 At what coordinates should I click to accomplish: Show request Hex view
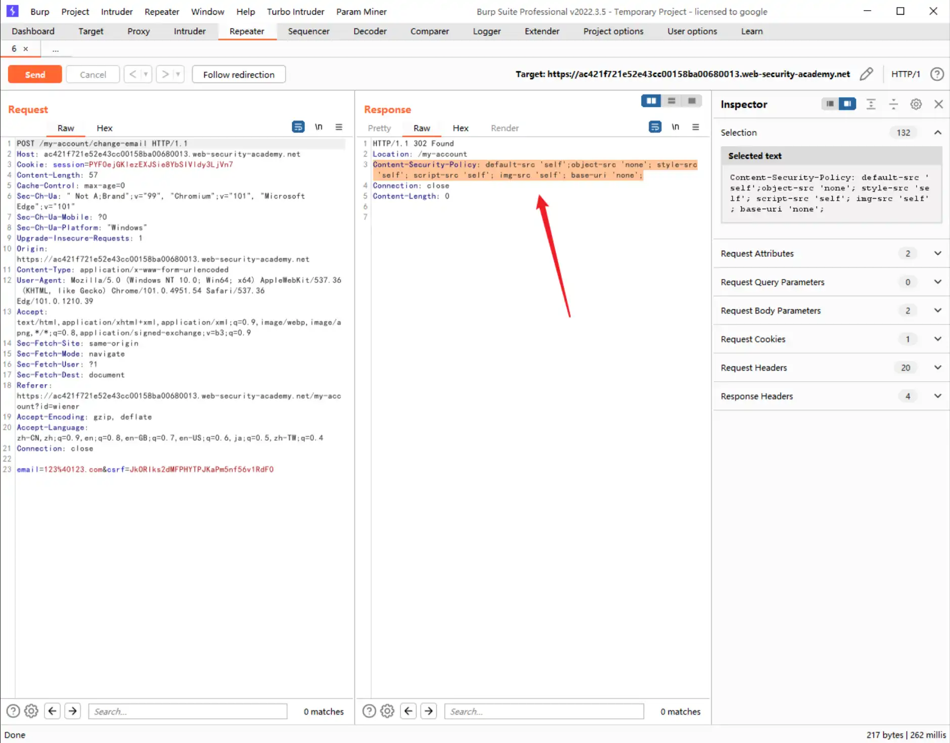(x=105, y=128)
